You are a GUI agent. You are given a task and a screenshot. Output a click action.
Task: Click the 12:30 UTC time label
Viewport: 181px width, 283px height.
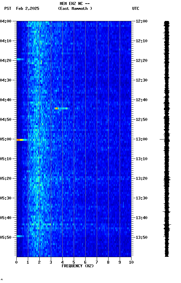(142, 80)
